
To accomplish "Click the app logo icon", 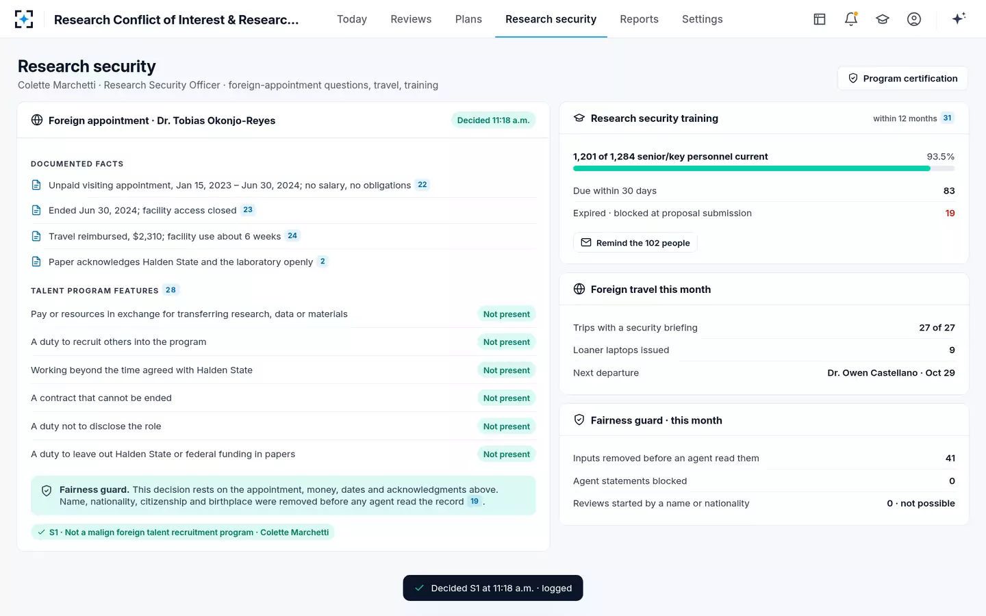I will 24,19.
